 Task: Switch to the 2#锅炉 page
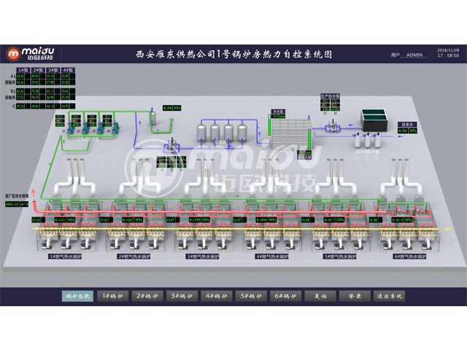click(x=147, y=296)
